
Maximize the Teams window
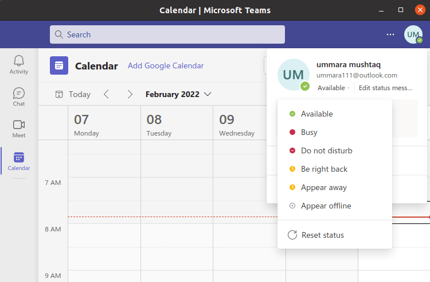(x=400, y=10)
